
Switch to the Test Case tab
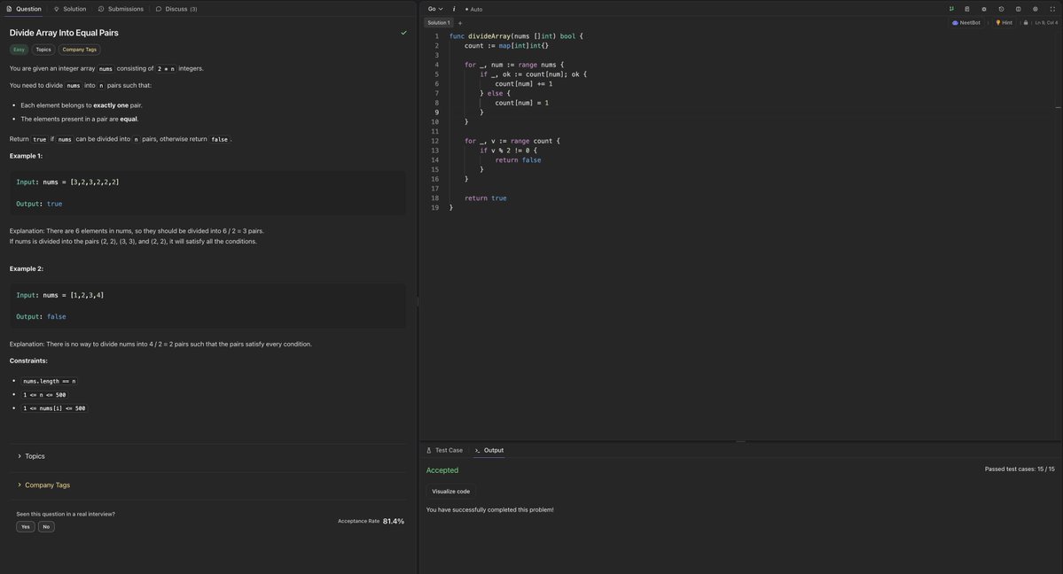(445, 450)
